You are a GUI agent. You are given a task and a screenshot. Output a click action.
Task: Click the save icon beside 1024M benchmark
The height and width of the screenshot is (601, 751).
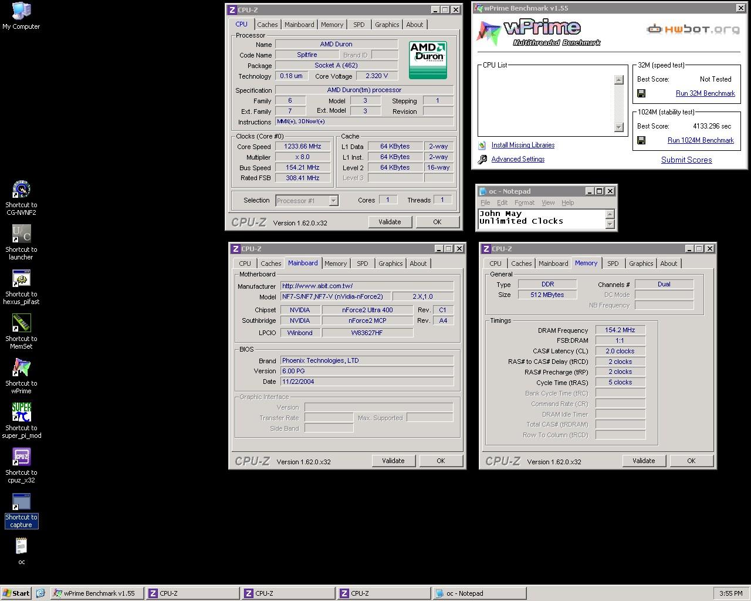coord(641,140)
